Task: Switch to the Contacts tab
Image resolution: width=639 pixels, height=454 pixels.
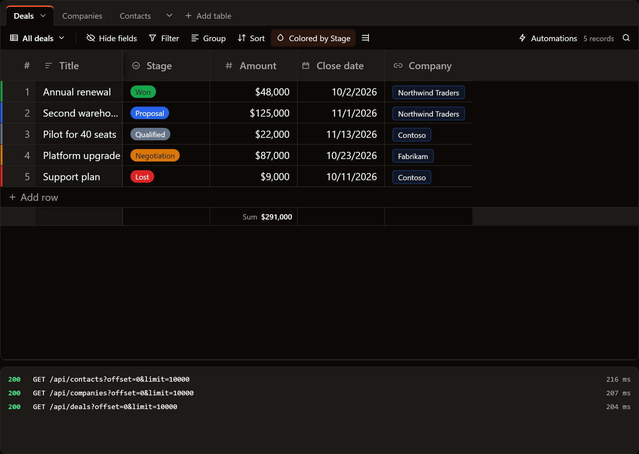Action: click(x=135, y=16)
